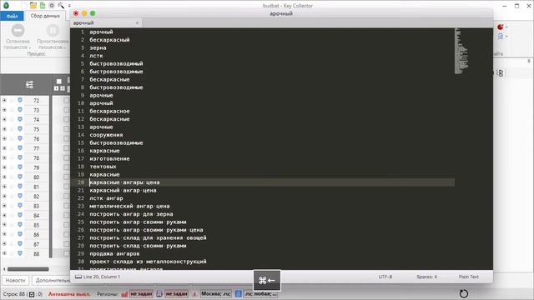
Task: Click the pin icon at the panel's top right
Action: click(528, 61)
